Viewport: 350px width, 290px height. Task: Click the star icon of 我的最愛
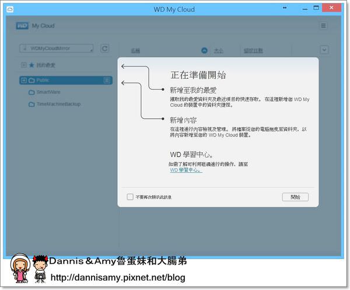(x=32, y=65)
